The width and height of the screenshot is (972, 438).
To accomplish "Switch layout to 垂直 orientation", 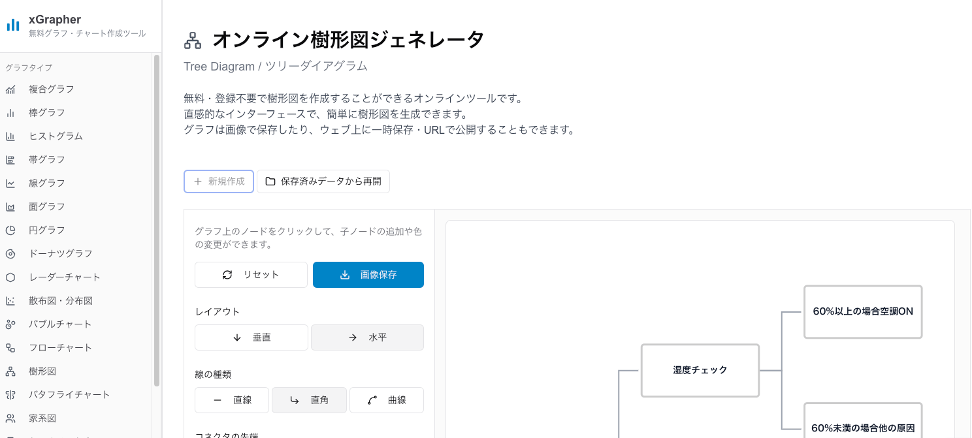I will tap(251, 337).
